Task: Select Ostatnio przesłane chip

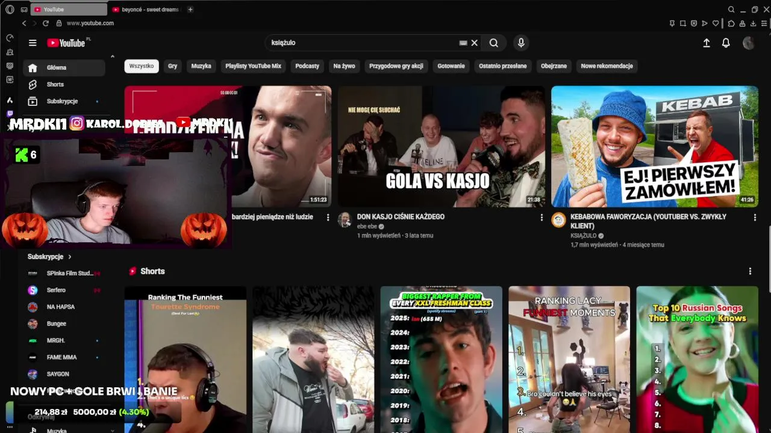Action: pos(503,66)
